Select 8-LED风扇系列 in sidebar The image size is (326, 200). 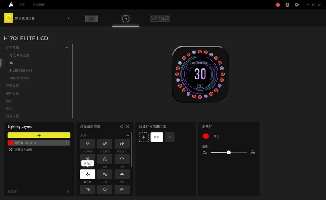(x=21, y=70)
